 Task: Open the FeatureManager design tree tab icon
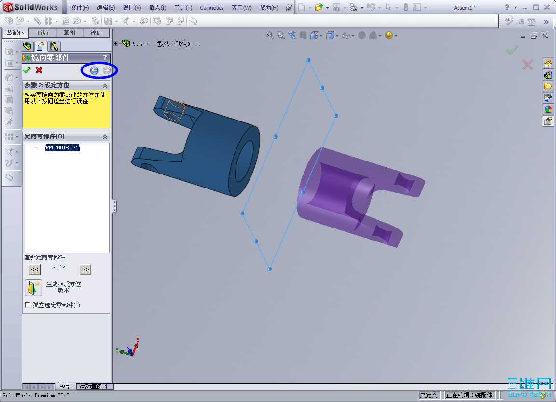click(x=28, y=46)
